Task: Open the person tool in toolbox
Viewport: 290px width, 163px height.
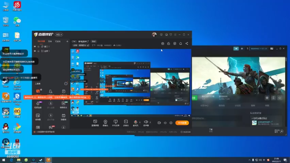Action: 50,91
